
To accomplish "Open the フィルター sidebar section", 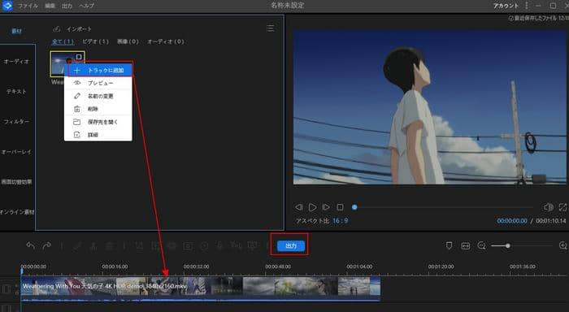I will [x=17, y=122].
